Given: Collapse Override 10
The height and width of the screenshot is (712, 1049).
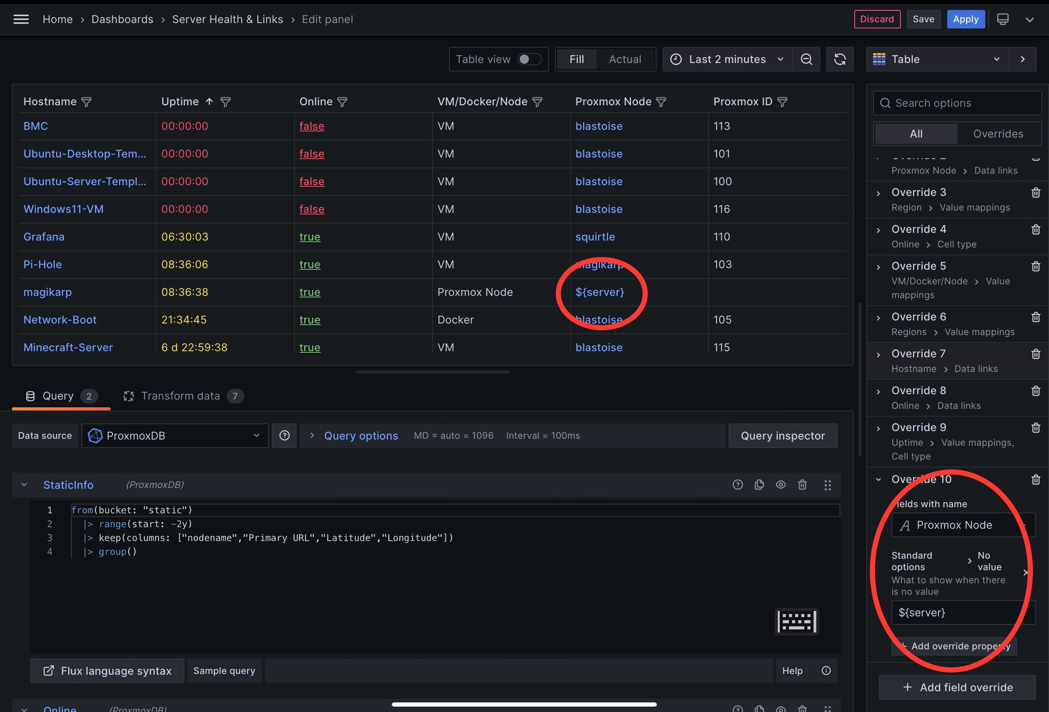Looking at the screenshot, I should coord(878,480).
